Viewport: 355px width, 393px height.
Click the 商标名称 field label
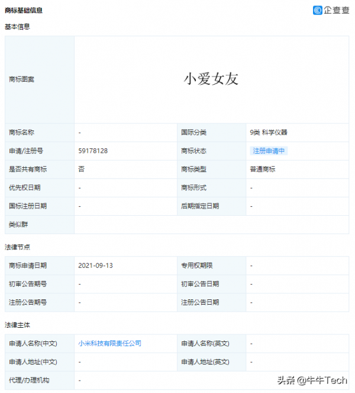[21, 132]
